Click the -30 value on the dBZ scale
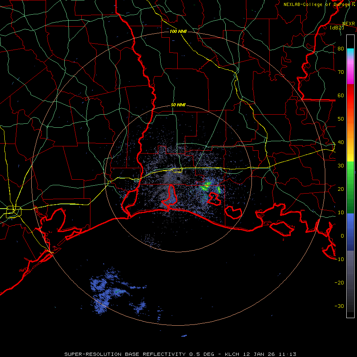 pyautogui.click(x=339, y=306)
